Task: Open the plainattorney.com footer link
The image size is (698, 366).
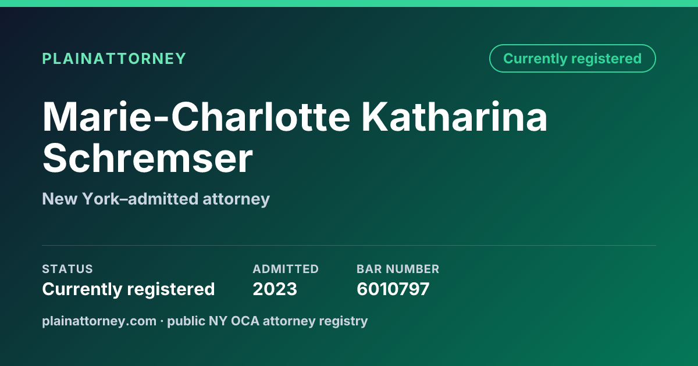Action: click(99, 321)
